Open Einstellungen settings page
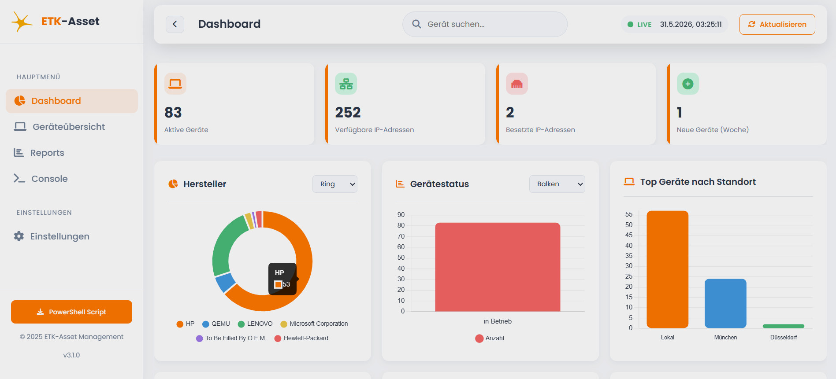The image size is (836, 379). point(72,236)
